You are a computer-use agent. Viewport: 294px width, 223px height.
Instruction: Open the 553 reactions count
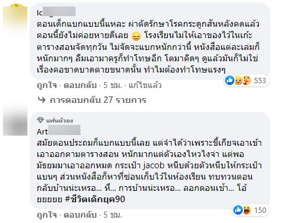[x=260, y=81]
